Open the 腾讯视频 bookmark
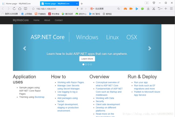175x117 pixels. (67, 14)
